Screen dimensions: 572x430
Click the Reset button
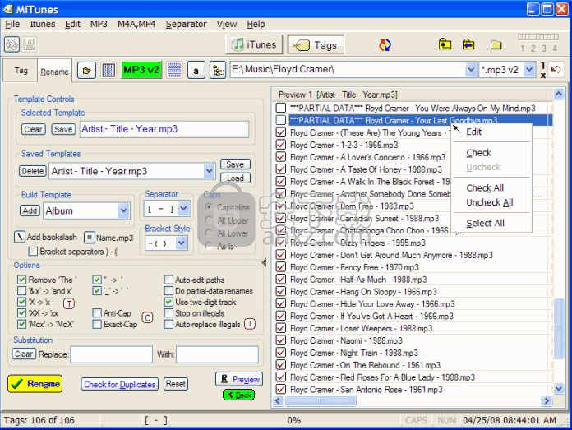tap(176, 384)
